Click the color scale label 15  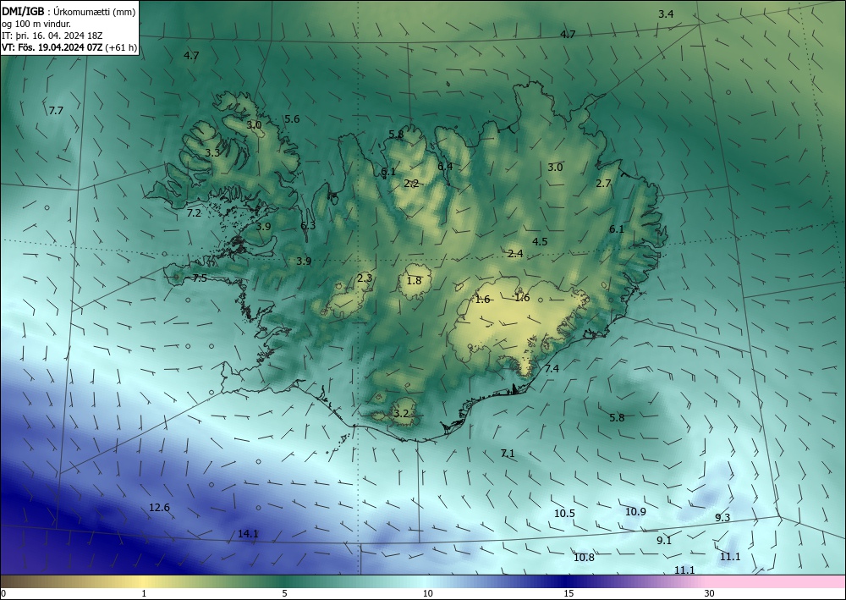pos(569,594)
